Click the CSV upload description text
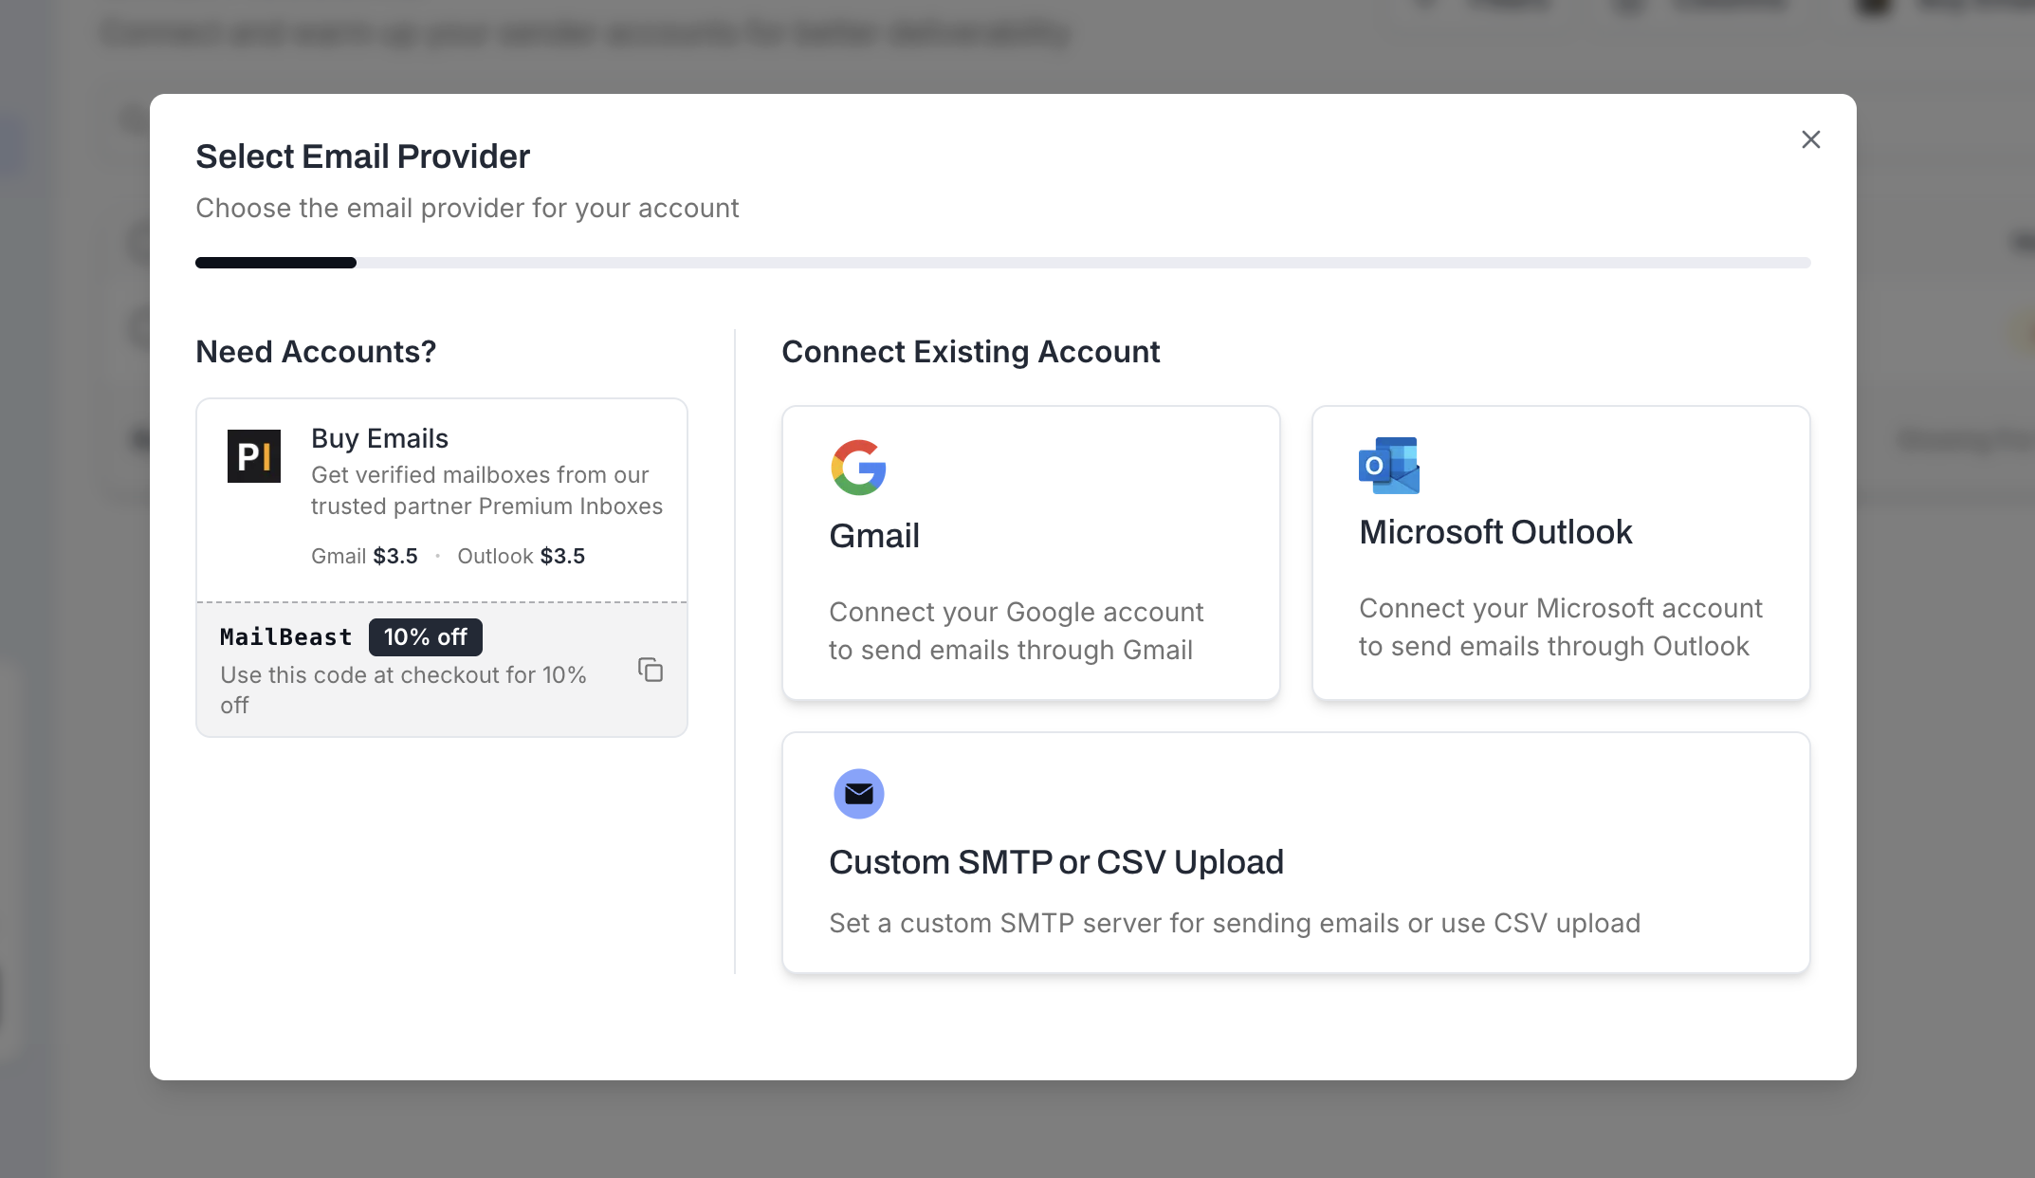2035x1178 pixels. pyautogui.click(x=1234, y=922)
